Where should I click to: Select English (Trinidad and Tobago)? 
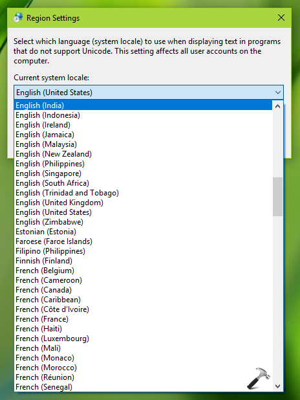pyautogui.click(x=144, y=193)
